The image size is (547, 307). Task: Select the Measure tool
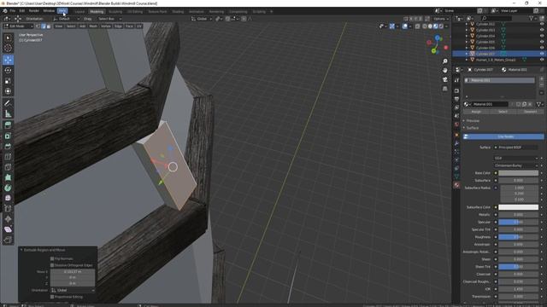(8, 113)
